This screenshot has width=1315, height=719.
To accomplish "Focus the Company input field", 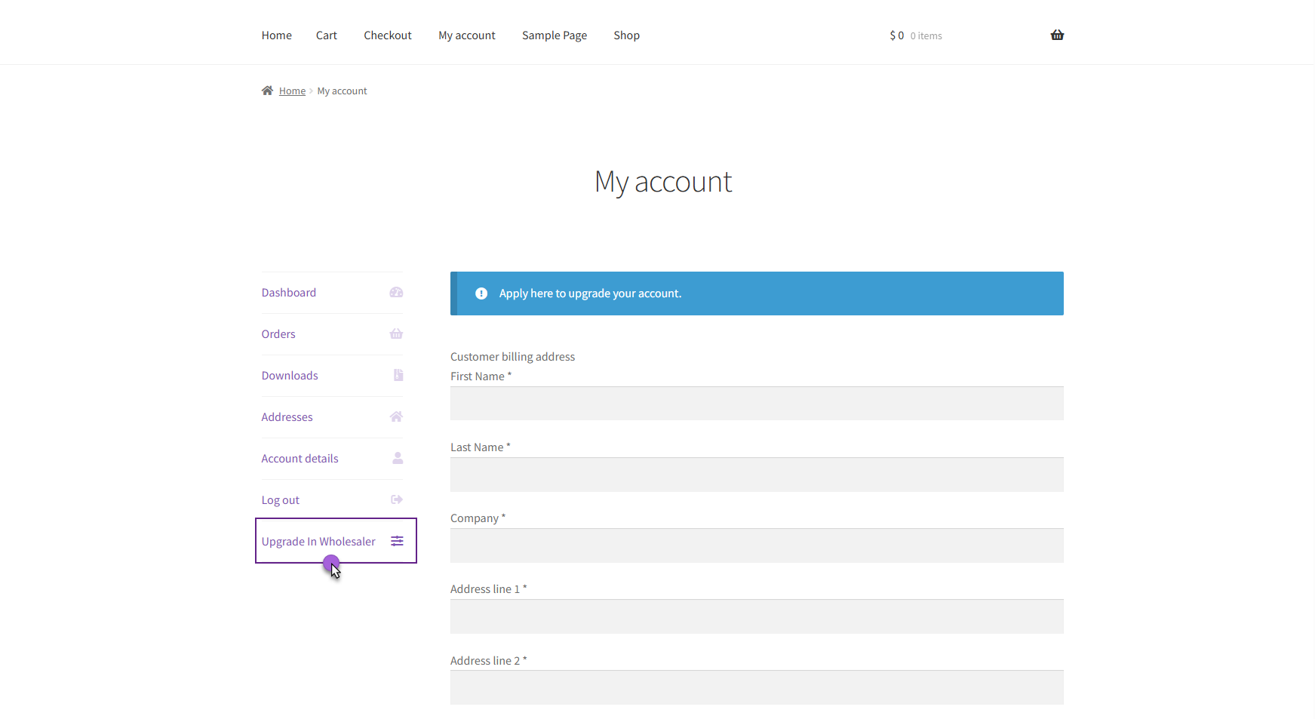I will click(x=757, y=545).
